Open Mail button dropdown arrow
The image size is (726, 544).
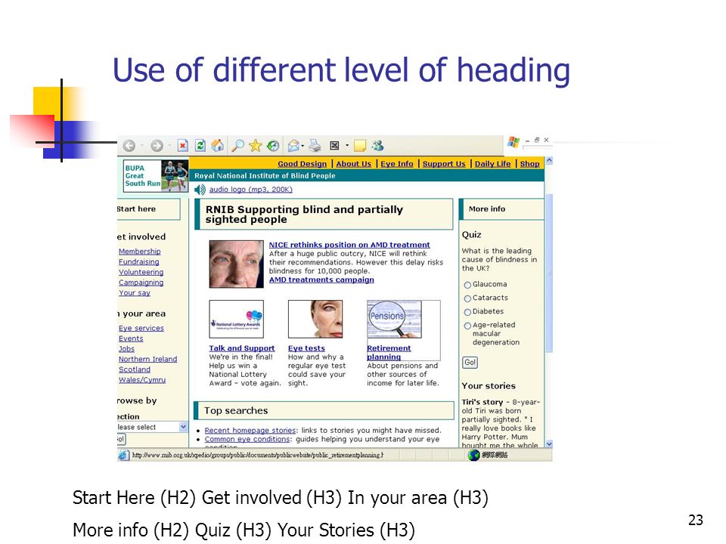[x=302, y=146]
